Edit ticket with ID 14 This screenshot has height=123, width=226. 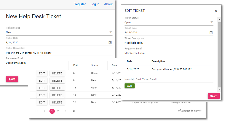click(x=42, y=95)
